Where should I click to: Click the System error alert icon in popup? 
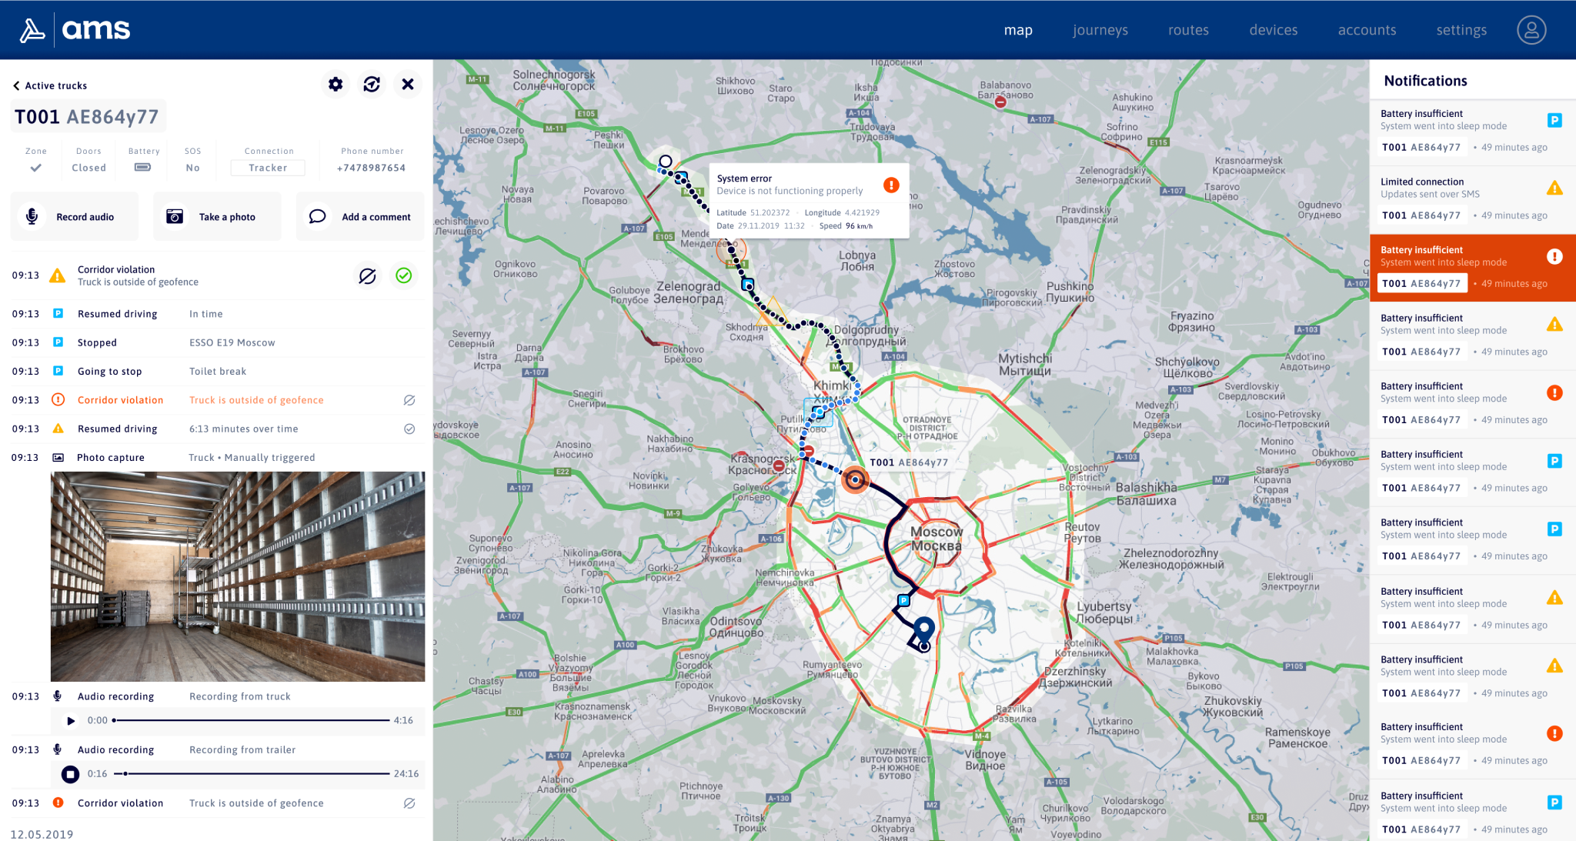click(891, 185)
